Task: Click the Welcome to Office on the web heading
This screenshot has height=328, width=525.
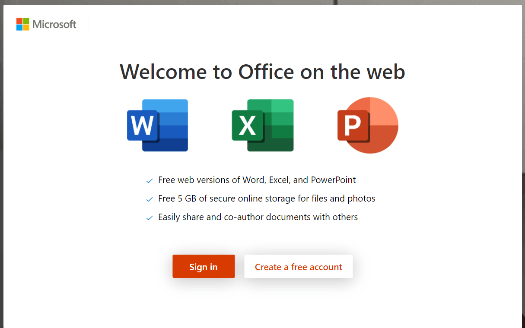Action: tap(262, 72)
